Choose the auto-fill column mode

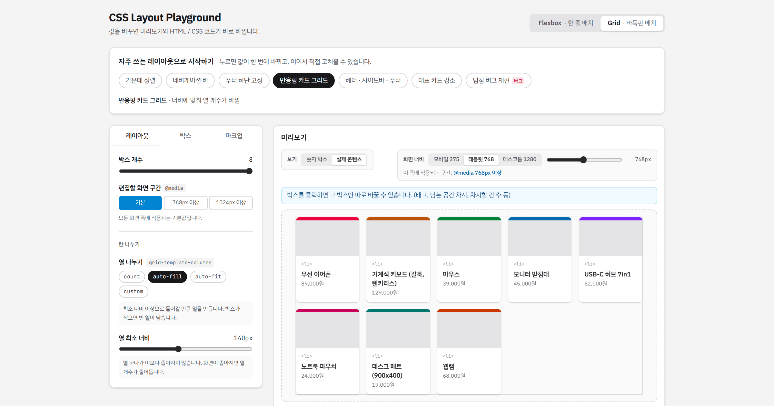click(x=167, y=277)
